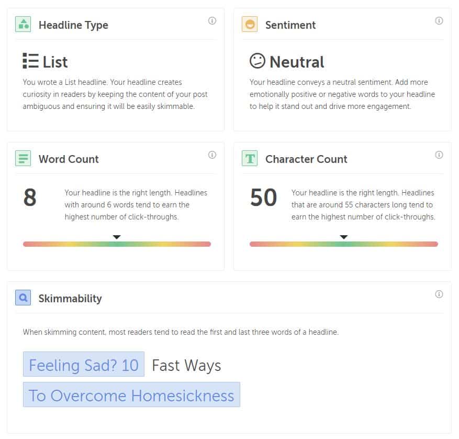The width and height of the screenshot is (459, 439).
Task: Select highlighted "To Overcome Homesickness" phrase
Action: pyautogui.click(x=131, y=395)
